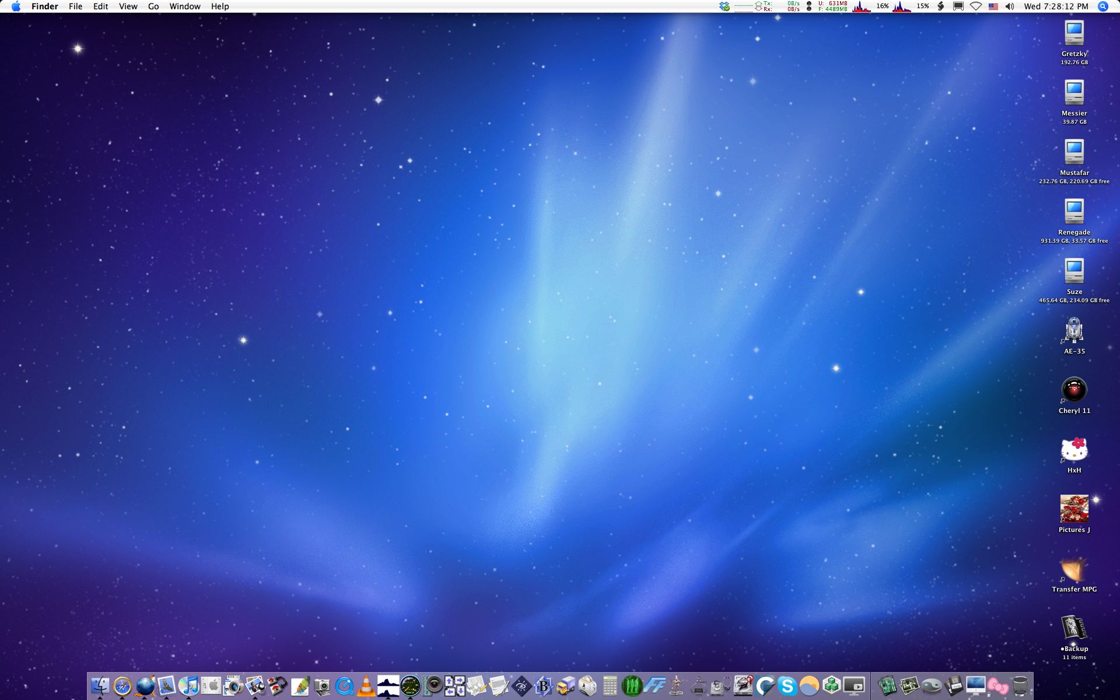Open the Trash in Dock
The image size is (1120, 700).
(1020, 686)
